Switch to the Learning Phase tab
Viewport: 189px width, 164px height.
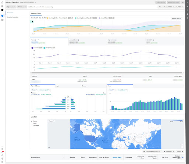pyautogui.click(x=36, y=13)
